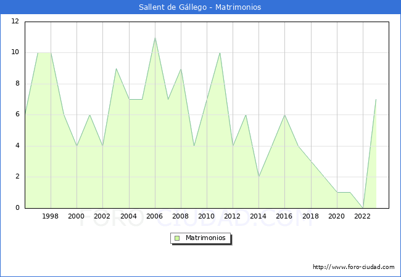Click the y-axis label 10

15,52
